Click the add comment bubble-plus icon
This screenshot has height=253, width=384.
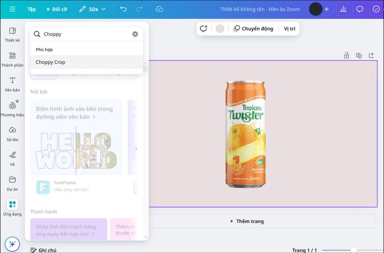[x=204, y=29]
